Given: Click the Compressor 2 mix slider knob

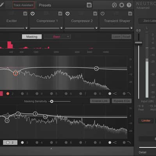Looking at the screenshot, I should [96, 28].
